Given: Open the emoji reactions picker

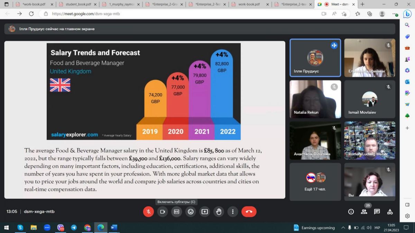Looking at the screenshot, I should [191, 212].
